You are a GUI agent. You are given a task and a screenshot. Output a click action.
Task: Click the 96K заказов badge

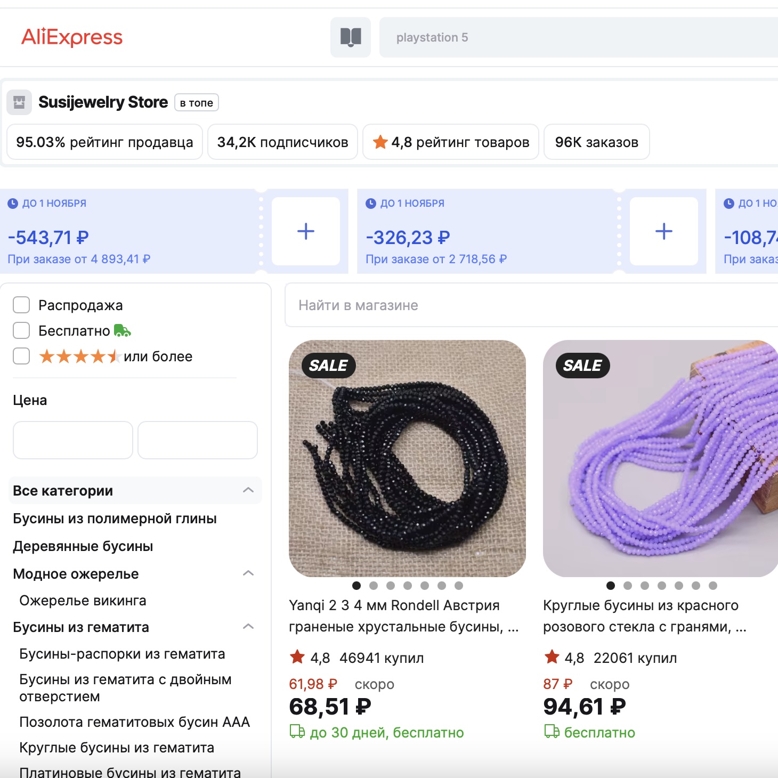pos(596,142)
